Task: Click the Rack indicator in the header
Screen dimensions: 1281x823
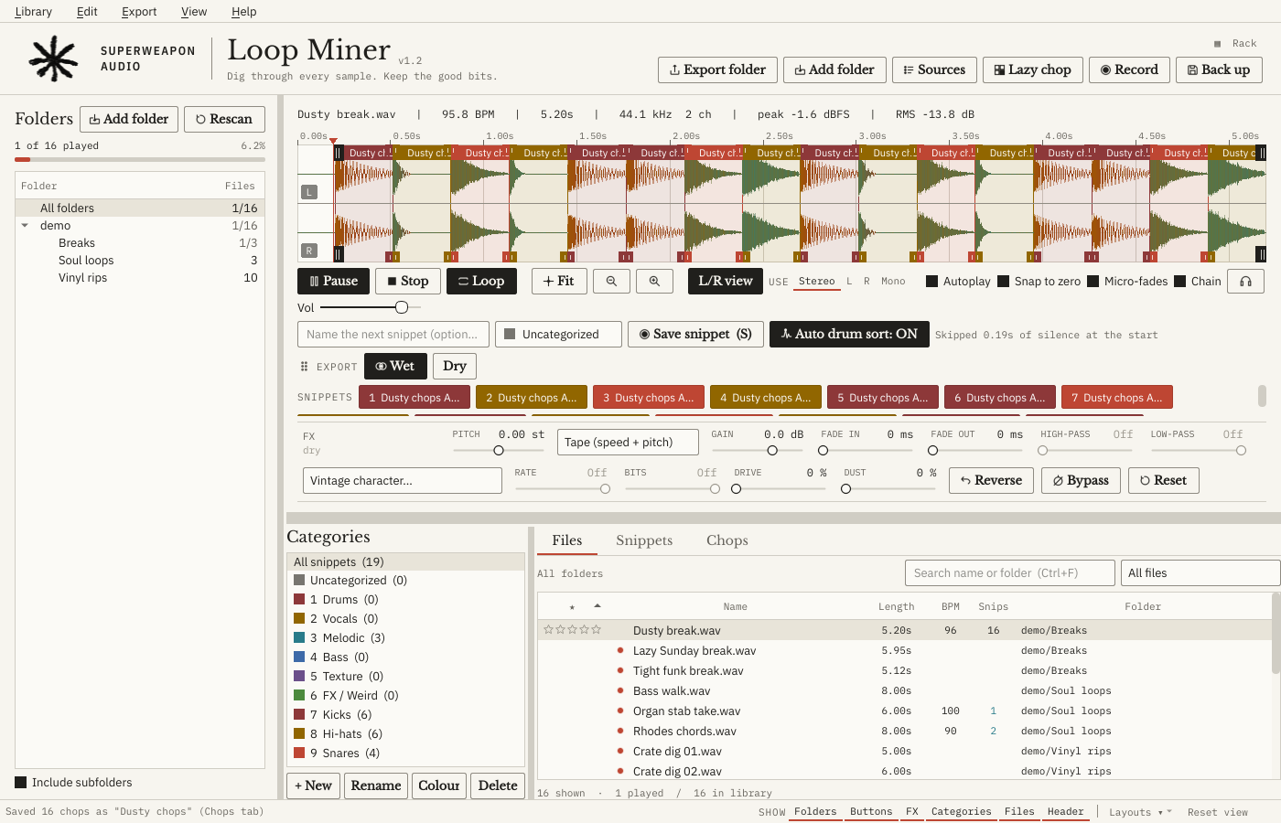Action: pos(1235,44)
